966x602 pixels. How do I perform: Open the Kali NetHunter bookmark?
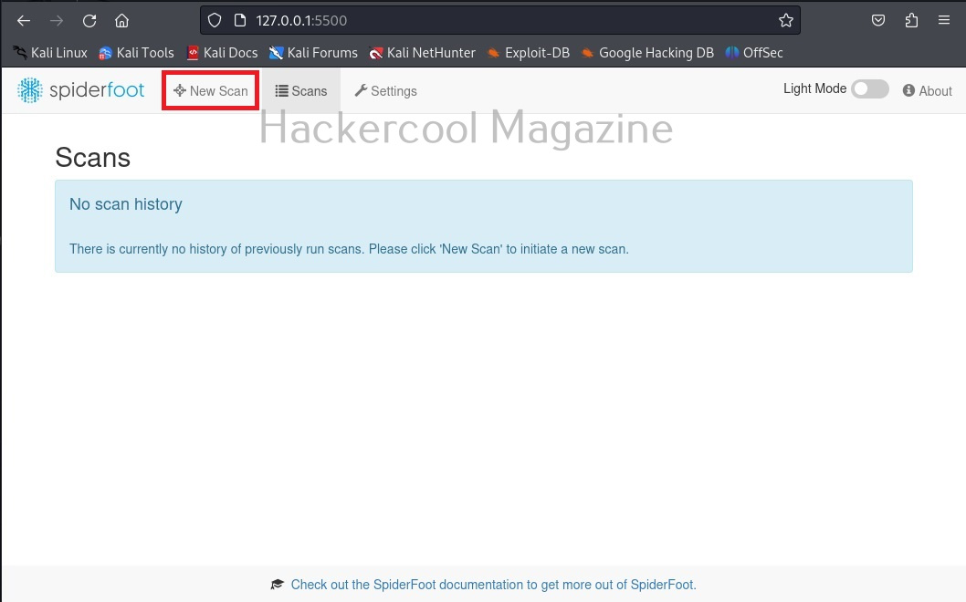[x=423, y=53]
